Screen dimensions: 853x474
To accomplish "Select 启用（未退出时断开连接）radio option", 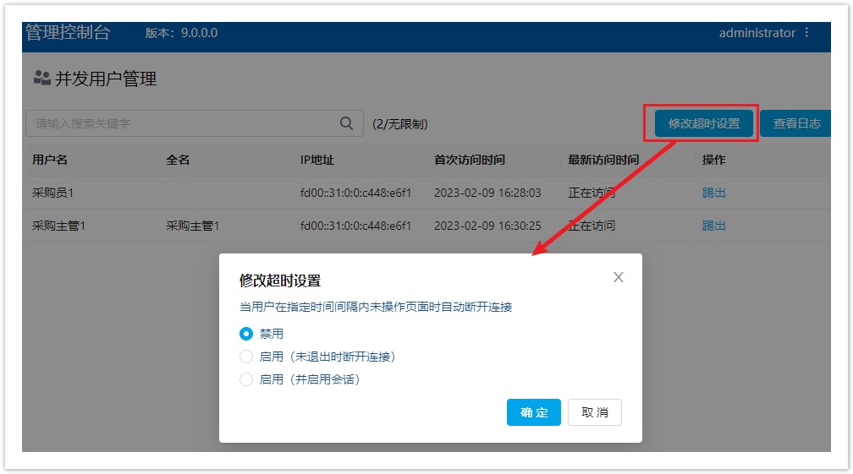I will 246,357.
